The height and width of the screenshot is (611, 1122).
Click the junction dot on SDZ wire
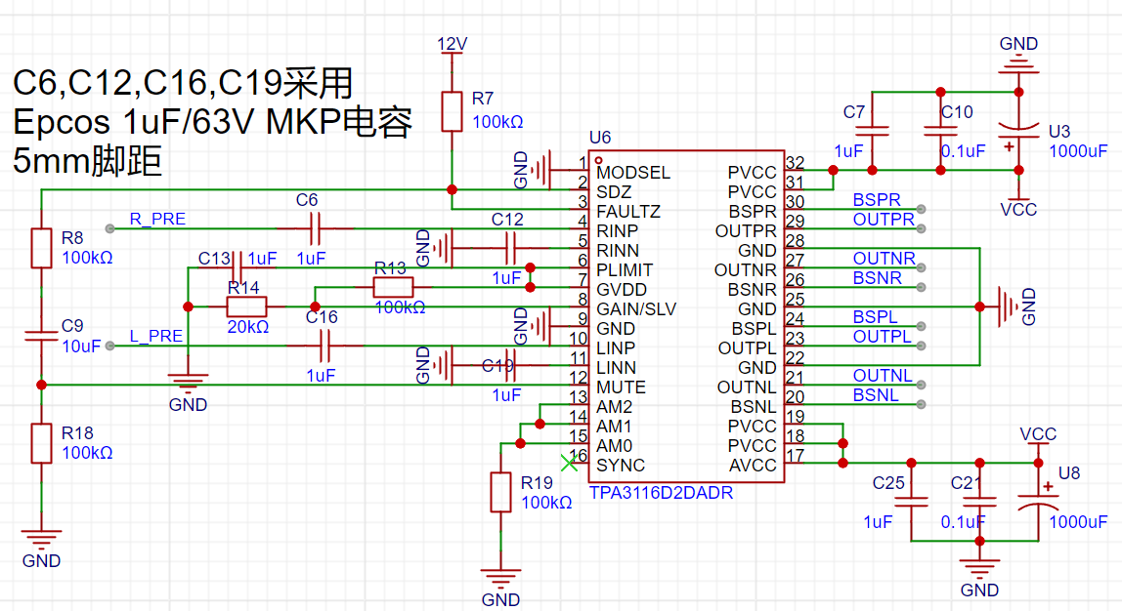point(452,189)
